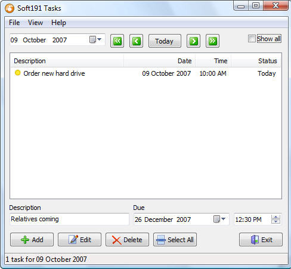Viewport: 291px width, 269px height.
Task: Add a new task with Add button
Action: tap(32, 240)
